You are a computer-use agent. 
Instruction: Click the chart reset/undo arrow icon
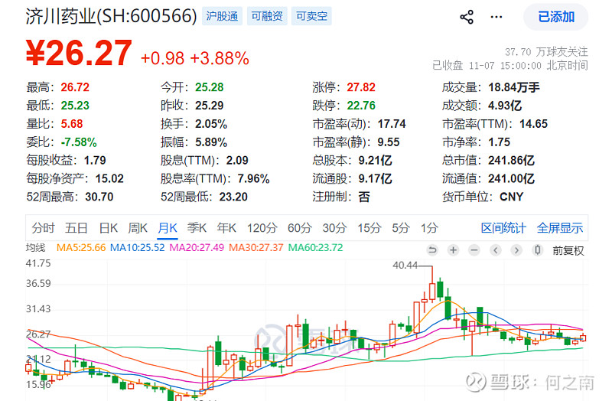pyautogui.click(x=432, y=250)
